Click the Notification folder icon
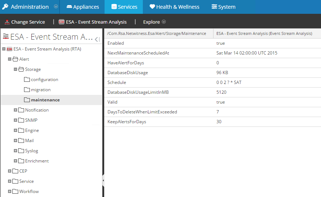321x197 pixels. [21, 110]
